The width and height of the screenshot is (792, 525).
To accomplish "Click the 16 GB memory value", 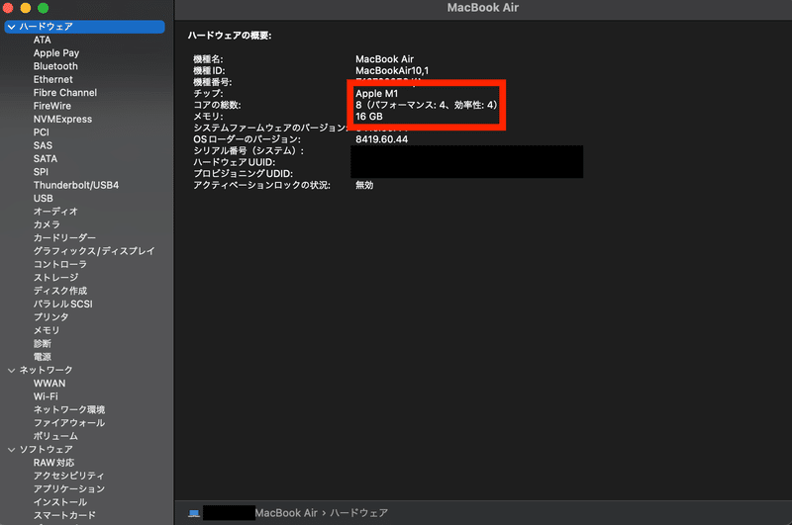I will pos(368,117).
